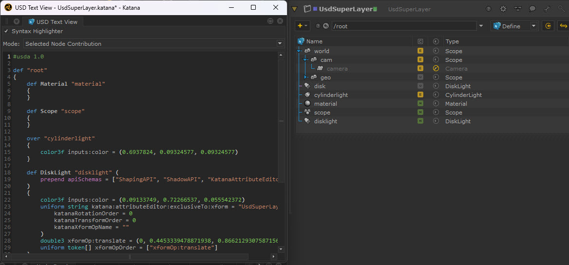Click the gear settings icon in node header
The height and width of the screenshot is (265, 569).
[x=503, y=9]
